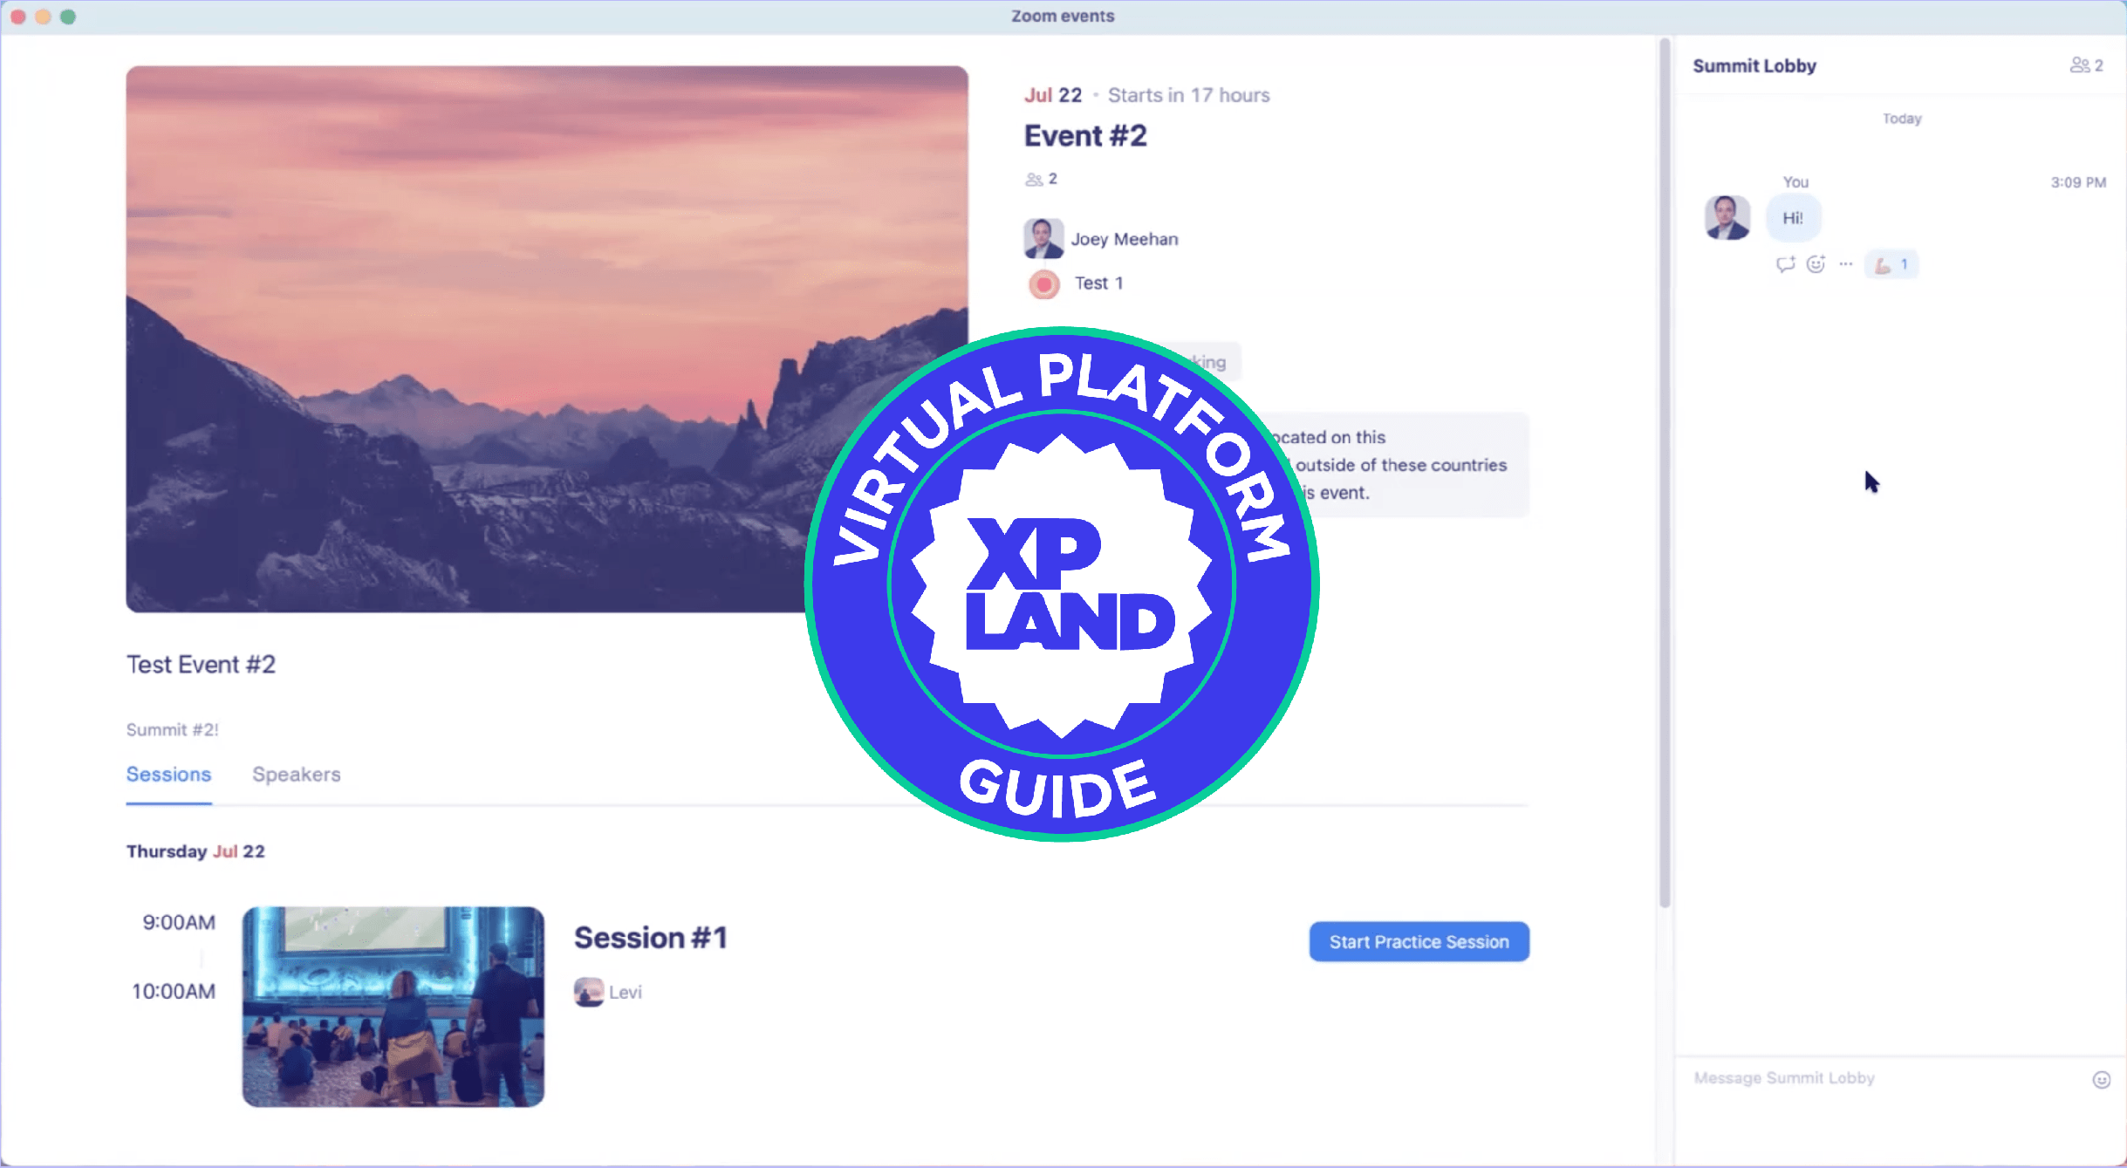
Task: Click Test 1 host name
Action: point(1098,283)
